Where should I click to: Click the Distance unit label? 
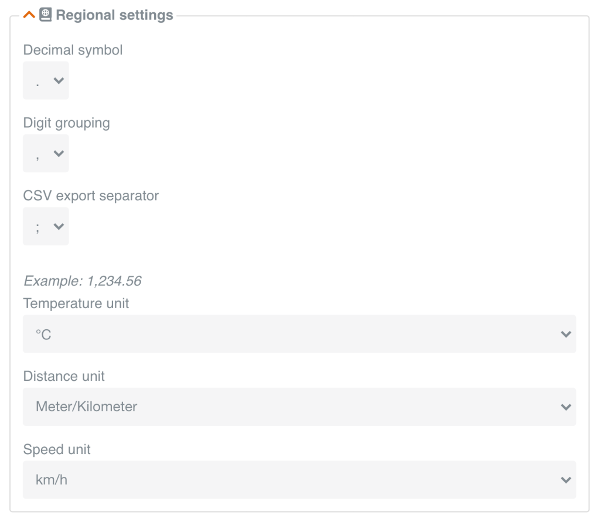[64, 376]
